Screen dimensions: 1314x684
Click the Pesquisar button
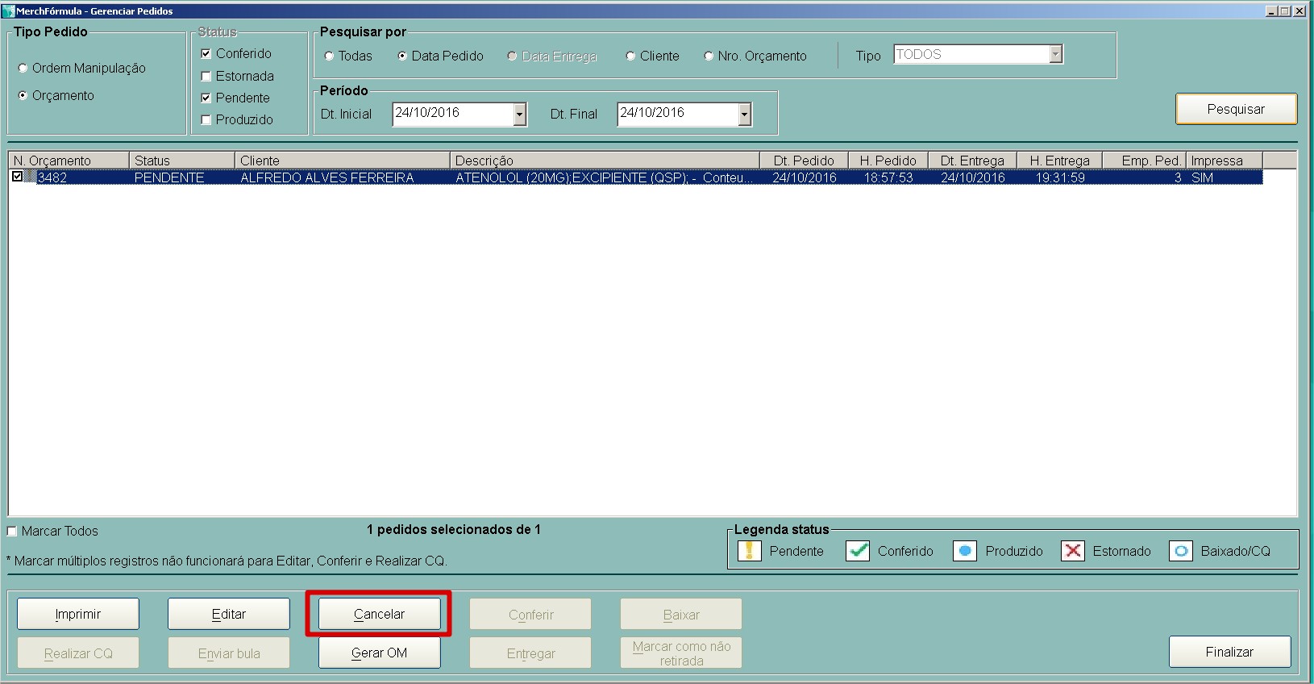point(1235,109)
